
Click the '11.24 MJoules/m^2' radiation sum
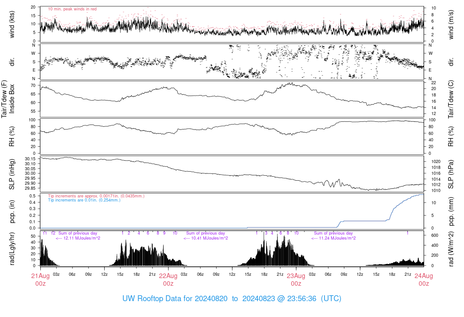[x=337, y=238]
